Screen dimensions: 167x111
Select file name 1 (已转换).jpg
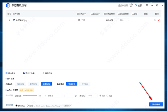22,20
